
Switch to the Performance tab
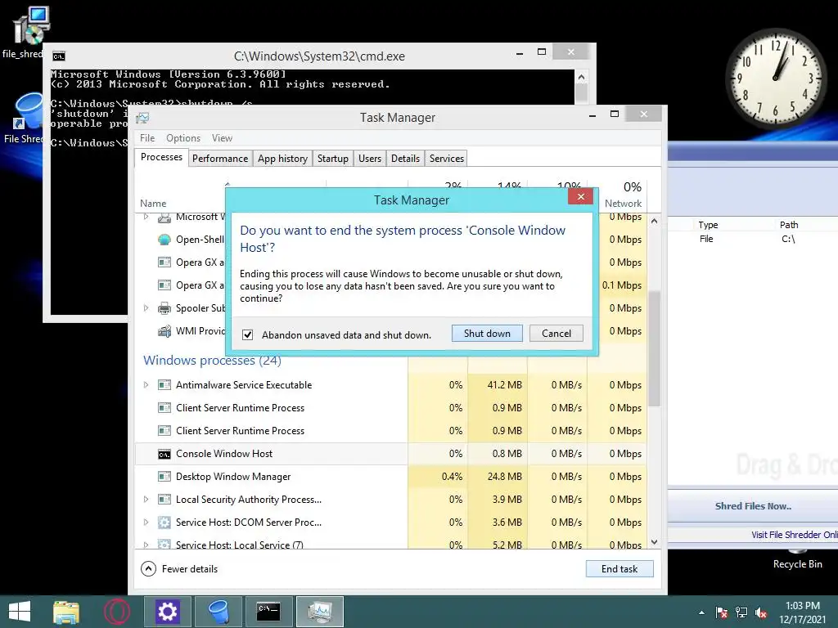tap(220, 159)
